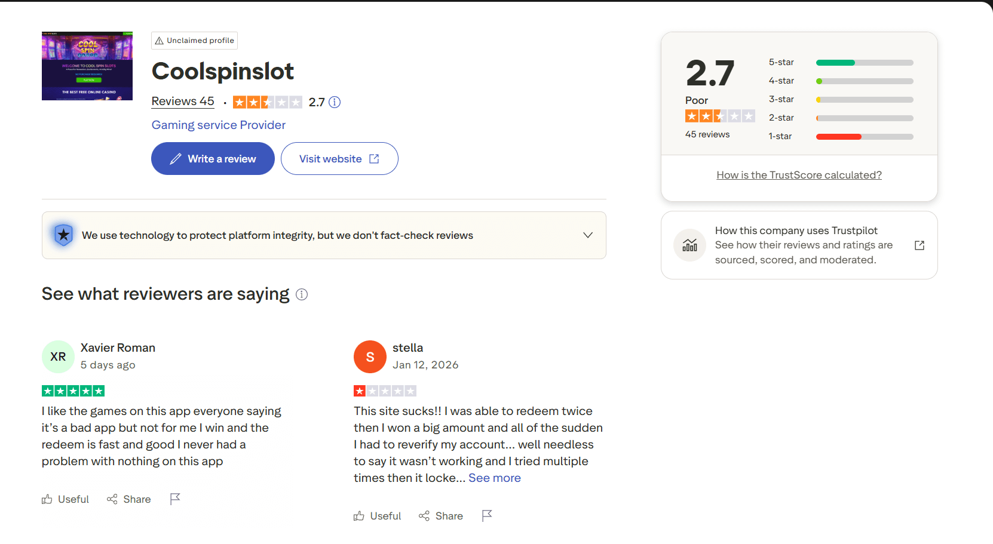Filter reviews by 1-star bar

(864, 137)
